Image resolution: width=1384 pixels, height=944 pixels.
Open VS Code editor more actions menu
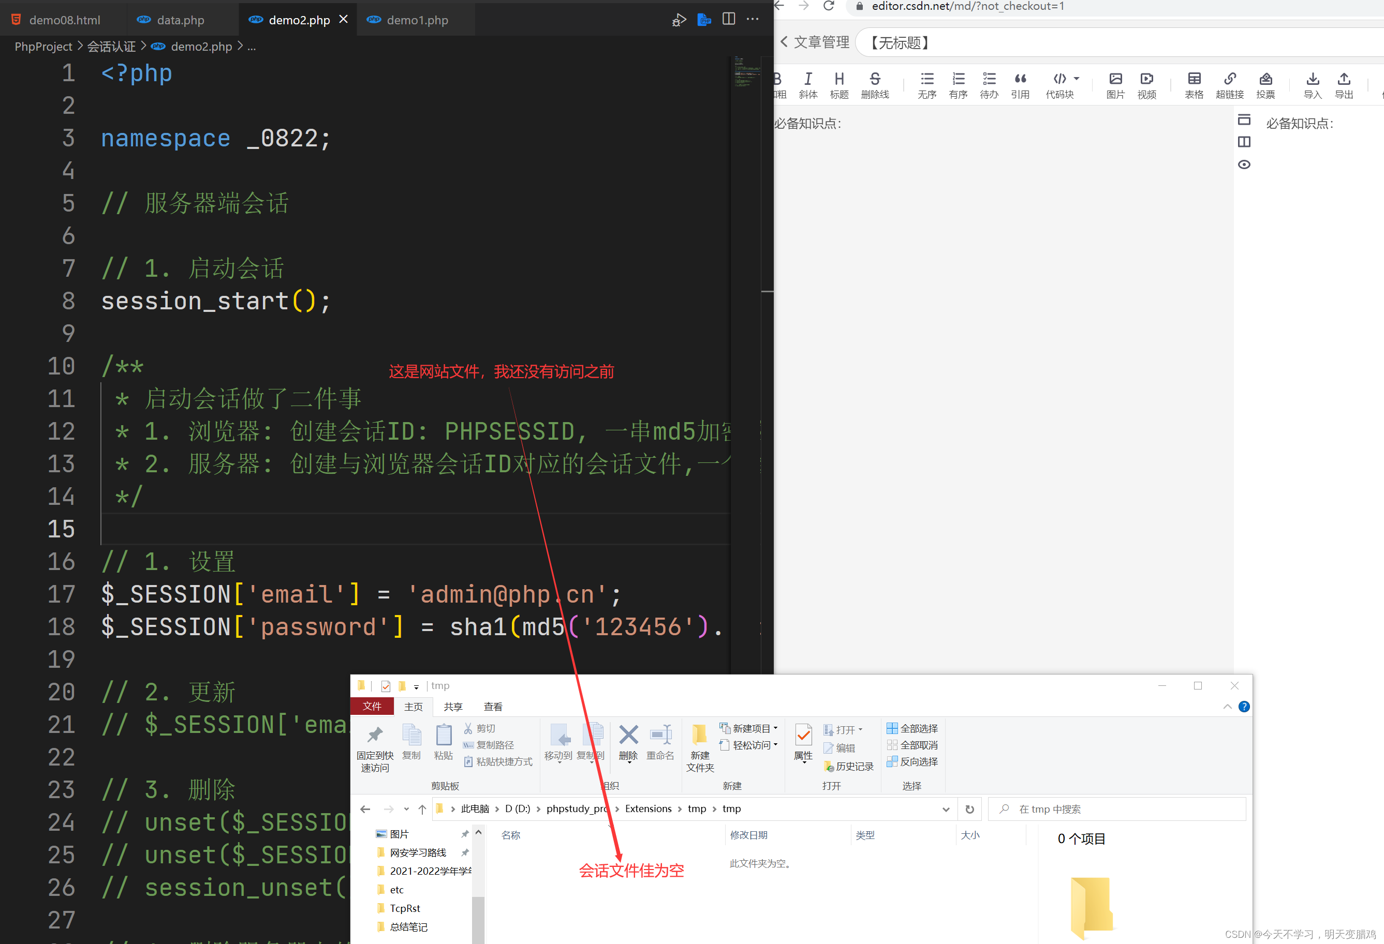click(x=753, y=19)
